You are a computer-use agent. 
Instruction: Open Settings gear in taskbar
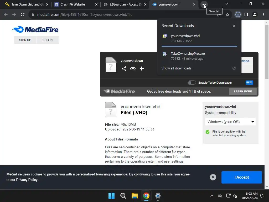click(x=158, y=196)
